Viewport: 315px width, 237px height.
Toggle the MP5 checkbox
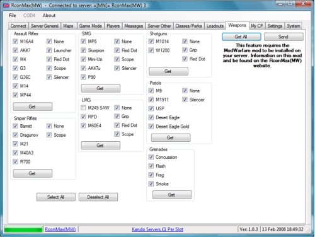[x=83, y=41]
